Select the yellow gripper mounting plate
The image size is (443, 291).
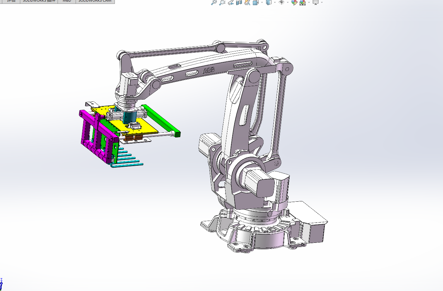[146, 127]
